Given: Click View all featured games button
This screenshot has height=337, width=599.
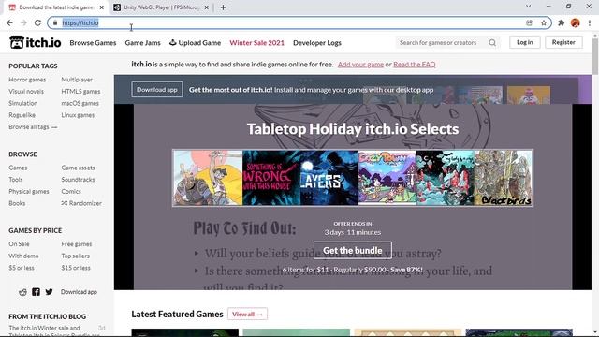Looking at the screenshot, I should click(247, 315).
